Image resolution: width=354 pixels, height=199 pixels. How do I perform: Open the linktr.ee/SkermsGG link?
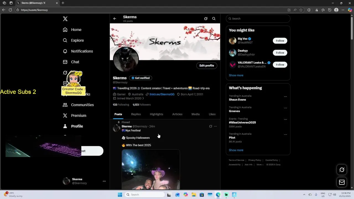[162, 94]
